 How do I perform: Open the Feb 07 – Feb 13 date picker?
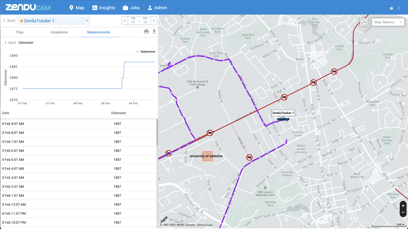coord(139,21)
